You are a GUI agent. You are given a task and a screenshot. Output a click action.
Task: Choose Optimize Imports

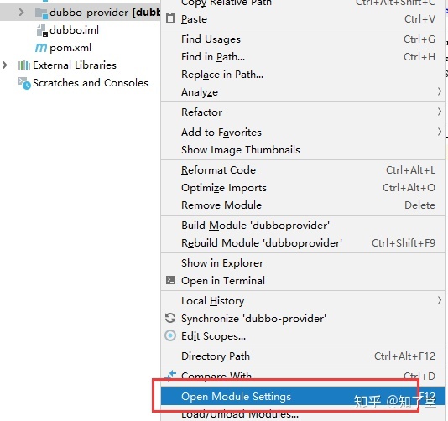pos(303,188)
